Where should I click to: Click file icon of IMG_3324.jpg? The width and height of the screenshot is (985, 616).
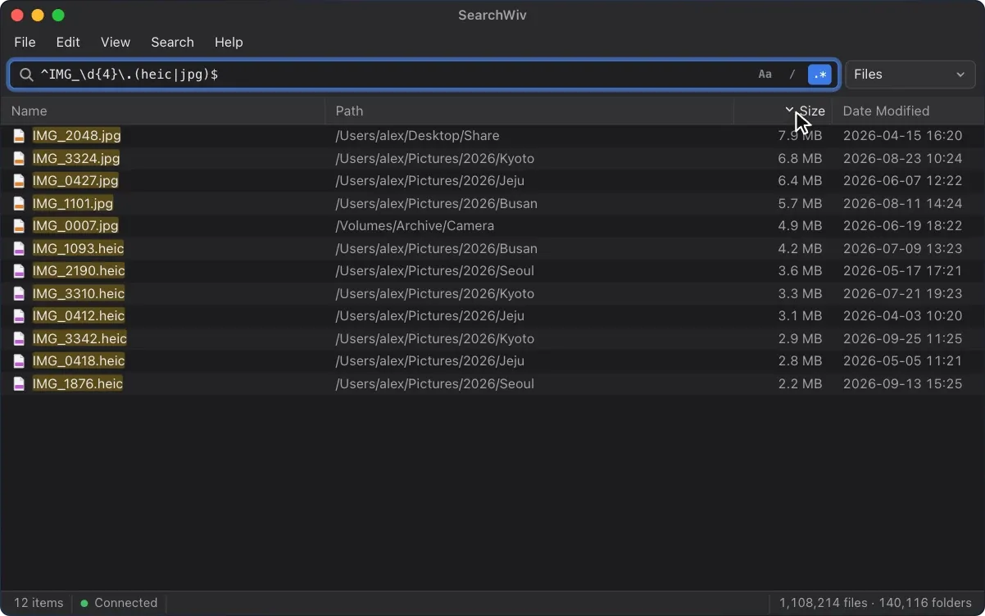click(x=19, y=158)
